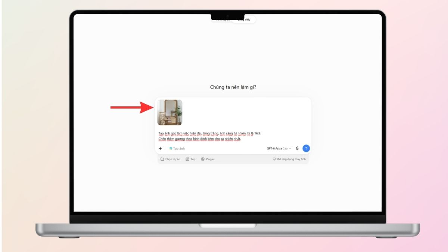Send the prompt with the blue arrow button

306,148
